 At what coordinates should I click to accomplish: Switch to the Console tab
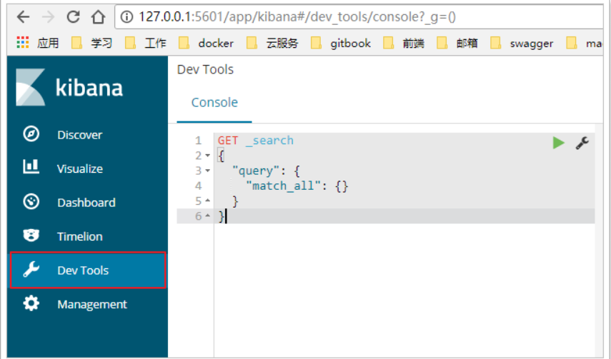214,102
